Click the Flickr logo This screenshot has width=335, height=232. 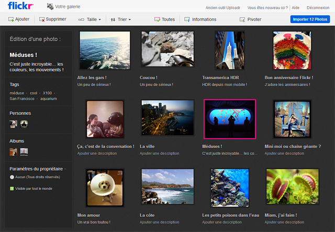click(x=20, y=6)
